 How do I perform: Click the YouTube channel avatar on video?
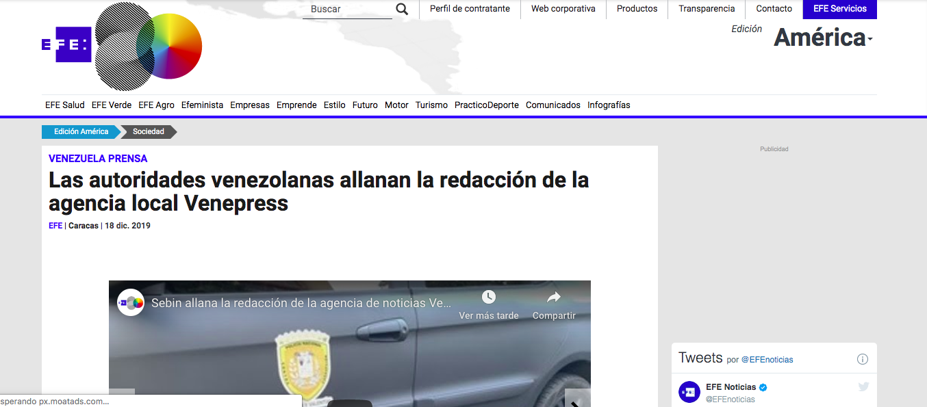coord(131,303)
